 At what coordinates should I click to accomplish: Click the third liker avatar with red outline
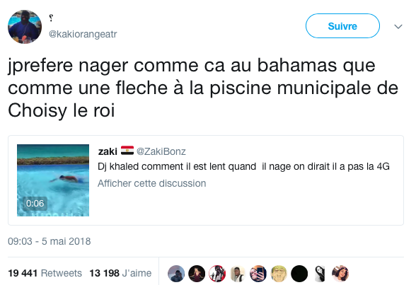coord(217,274)
